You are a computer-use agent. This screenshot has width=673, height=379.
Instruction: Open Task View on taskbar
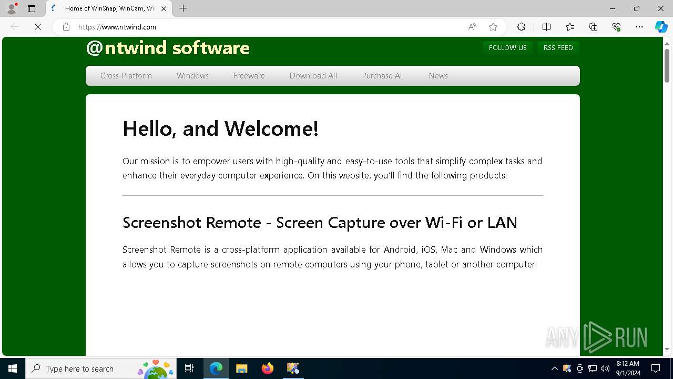(x=189, y=368)
